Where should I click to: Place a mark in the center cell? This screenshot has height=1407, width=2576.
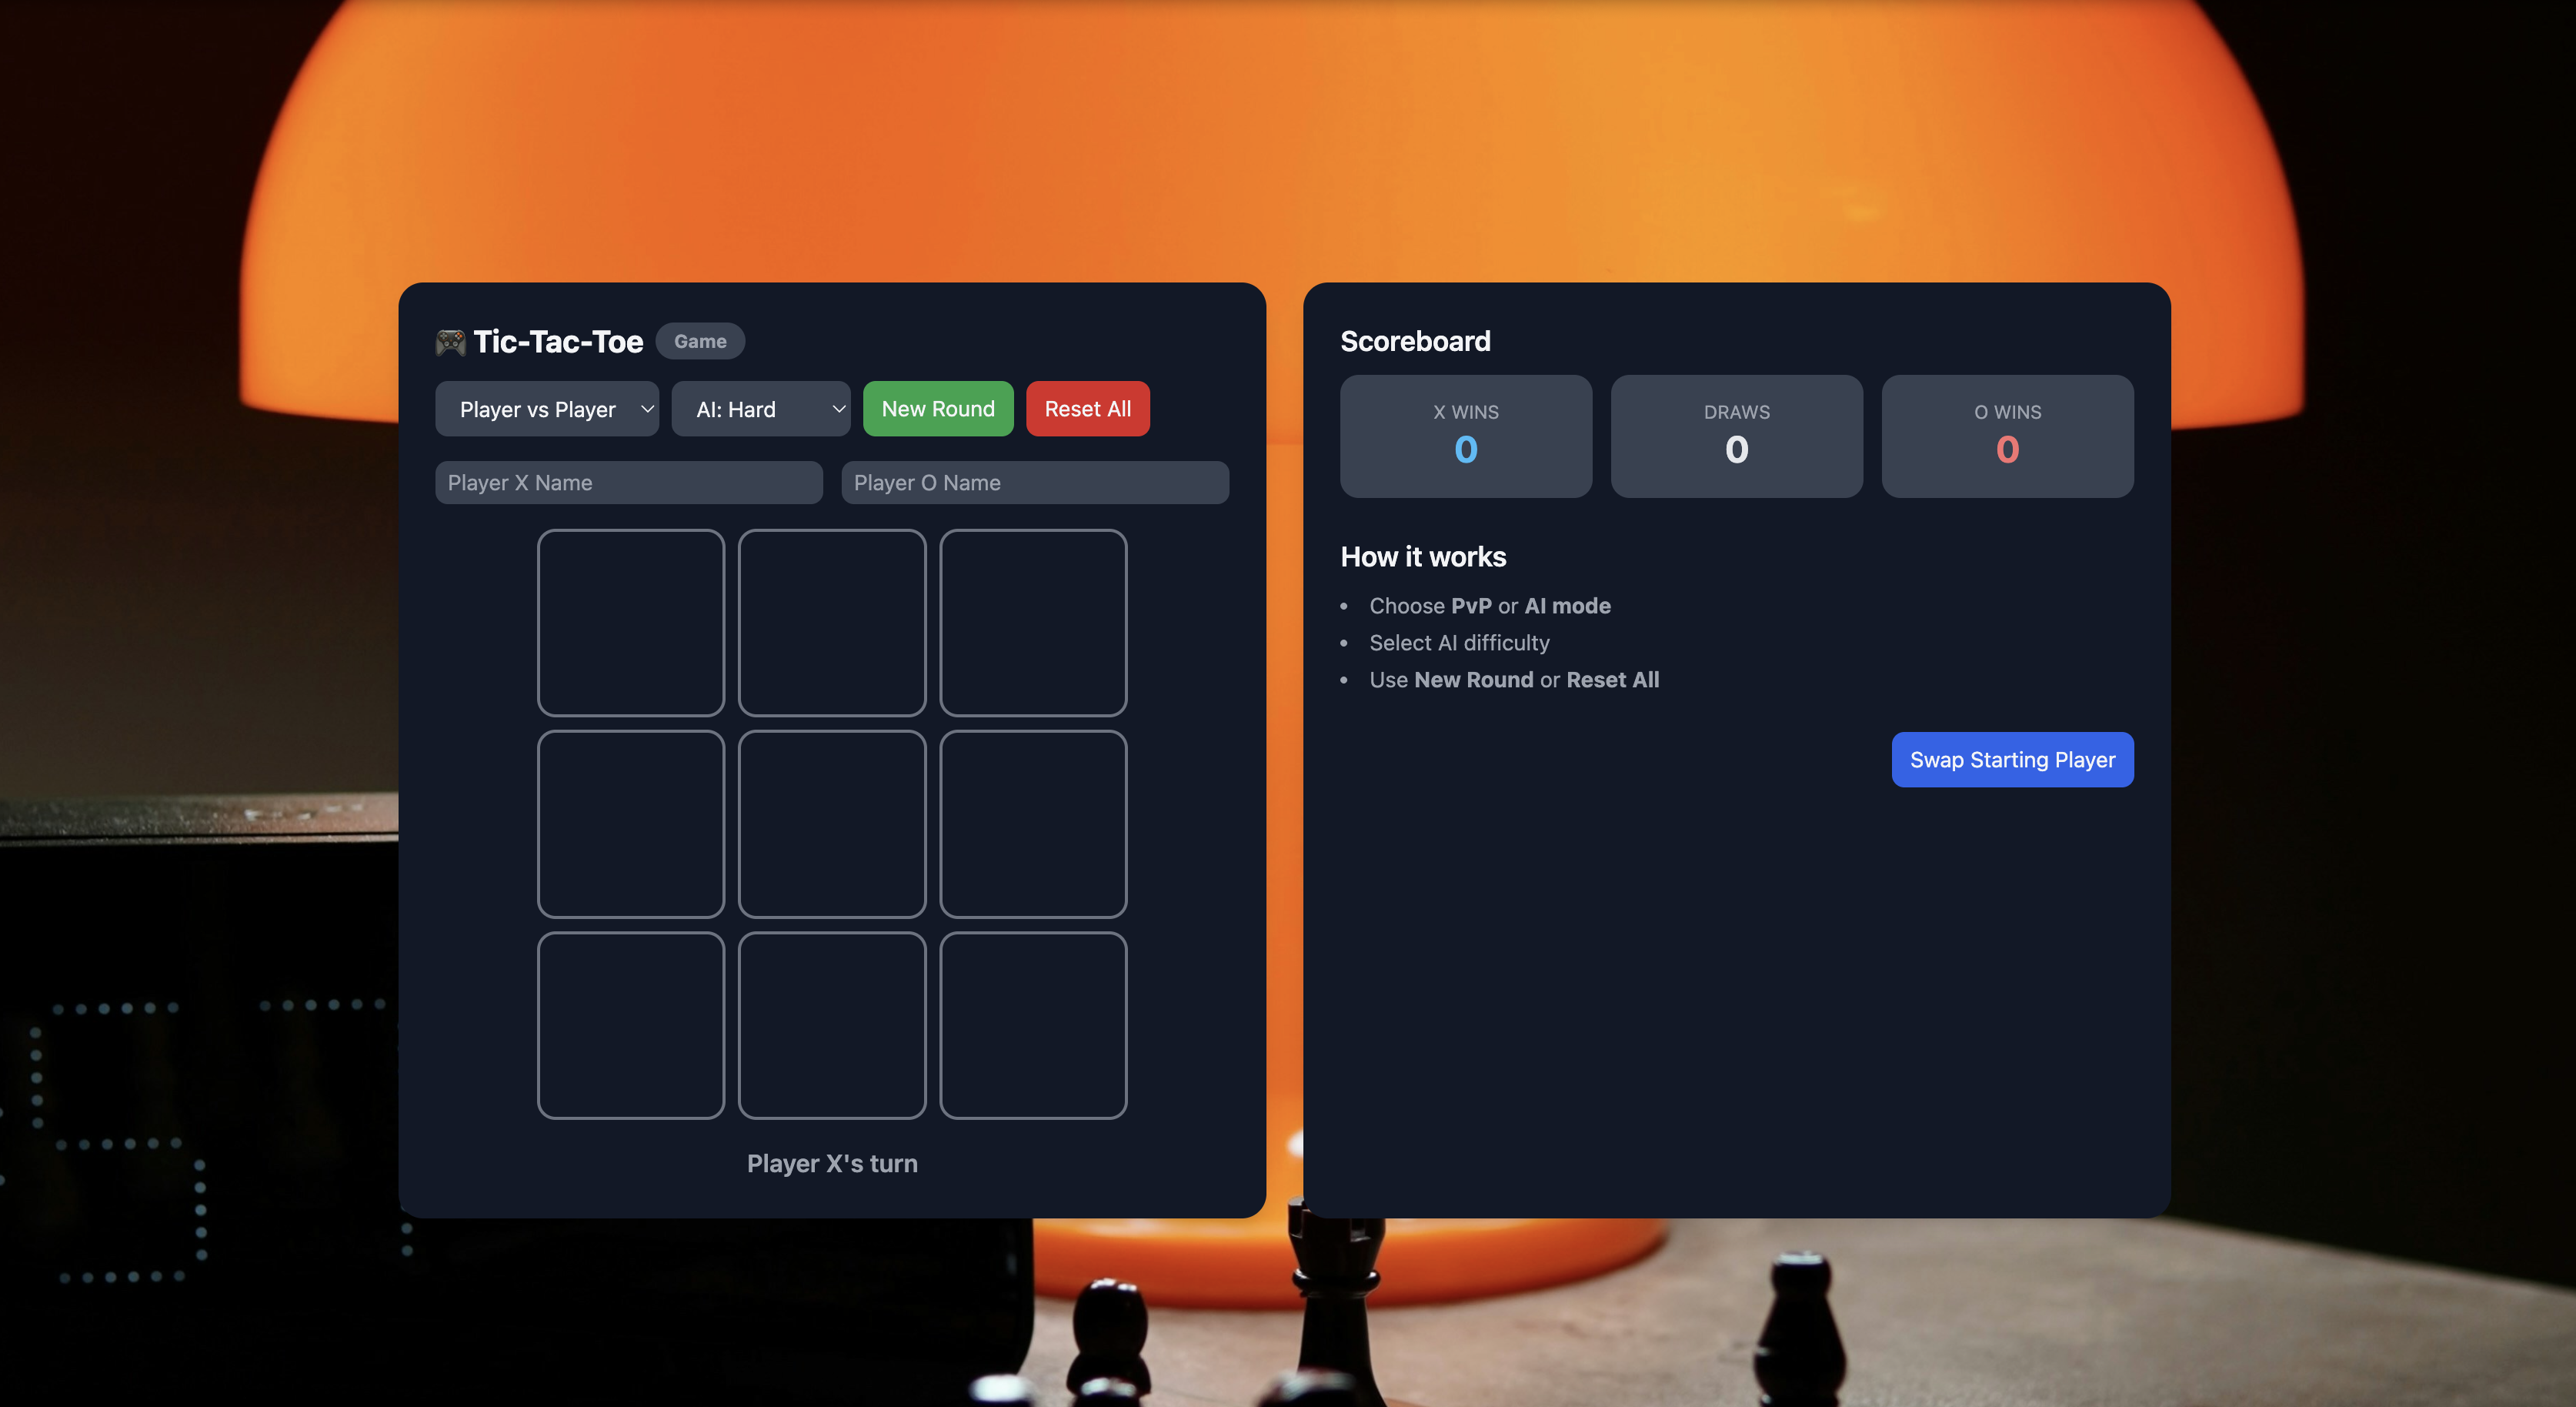click(831, 824)
